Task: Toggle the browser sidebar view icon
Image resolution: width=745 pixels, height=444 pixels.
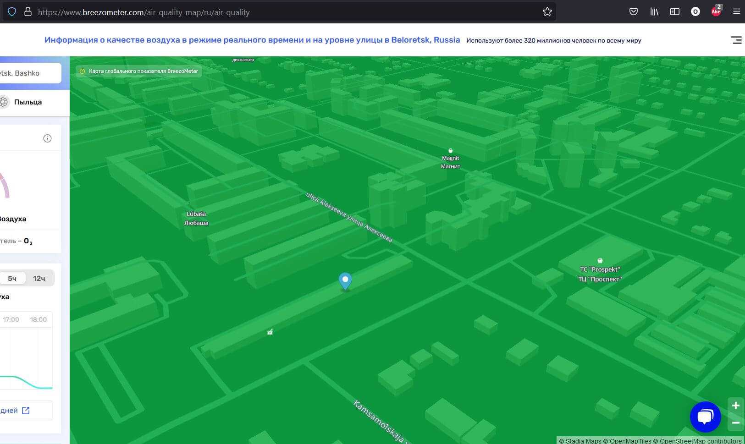Action: [x=674, y=12]
